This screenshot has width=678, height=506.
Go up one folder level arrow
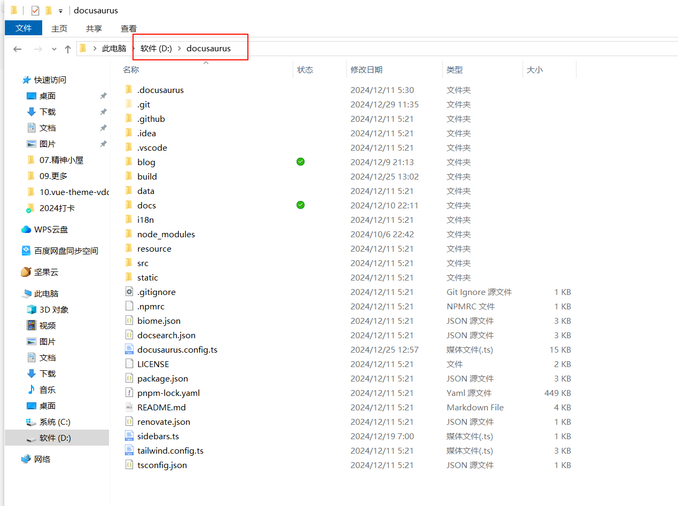pyautogui.click(x=68, y=49)
